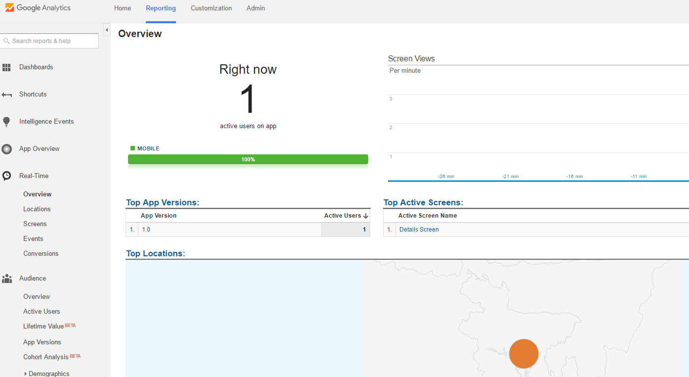689x377 pixels.
Task: Expand the Demographics tree section
Action: 25,374
